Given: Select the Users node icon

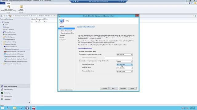Looking at the screenshot, I should point(4,25).
